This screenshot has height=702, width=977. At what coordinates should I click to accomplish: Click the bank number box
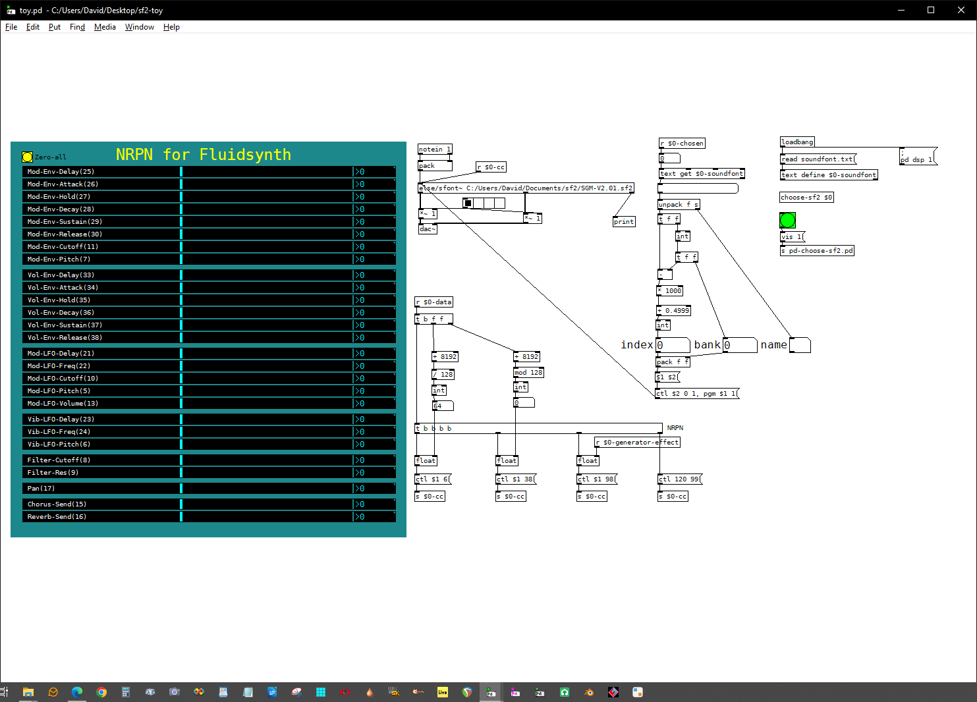740,345
